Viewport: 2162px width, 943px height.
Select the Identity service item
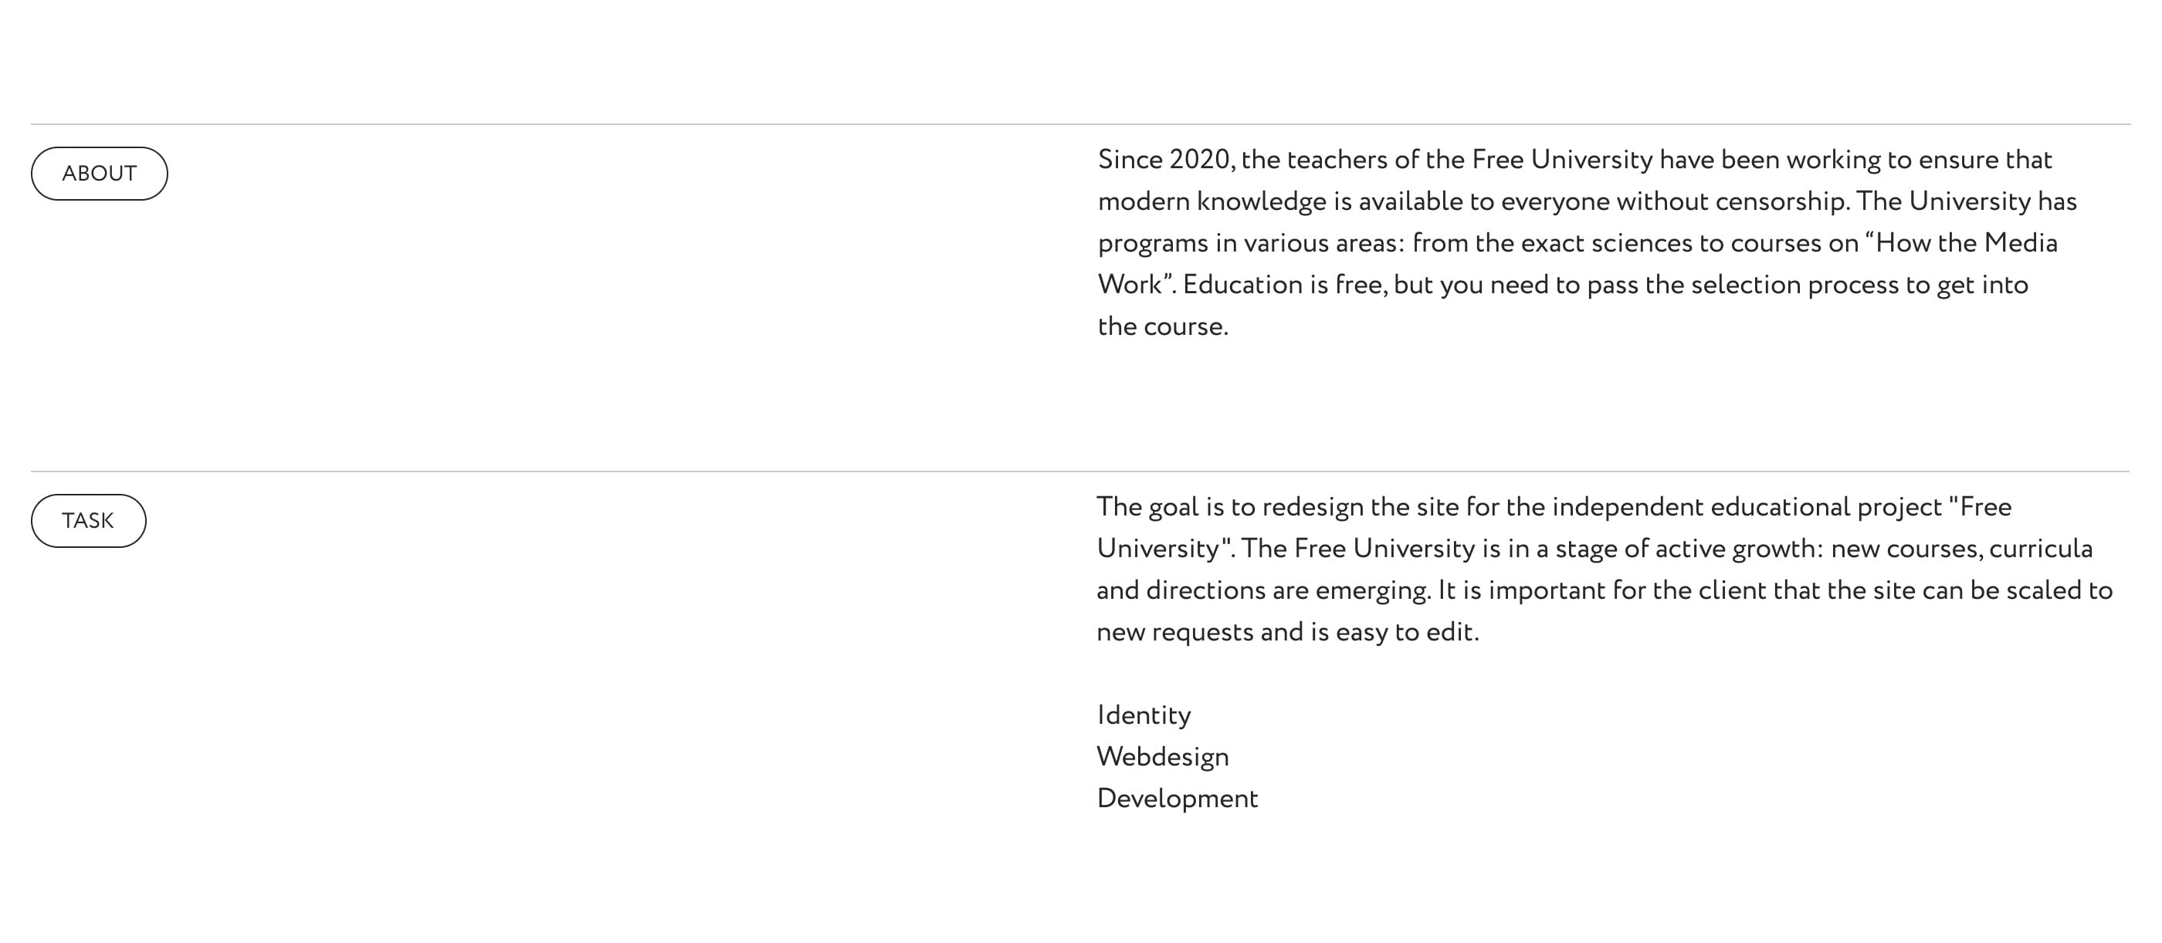coord(1143,715)
